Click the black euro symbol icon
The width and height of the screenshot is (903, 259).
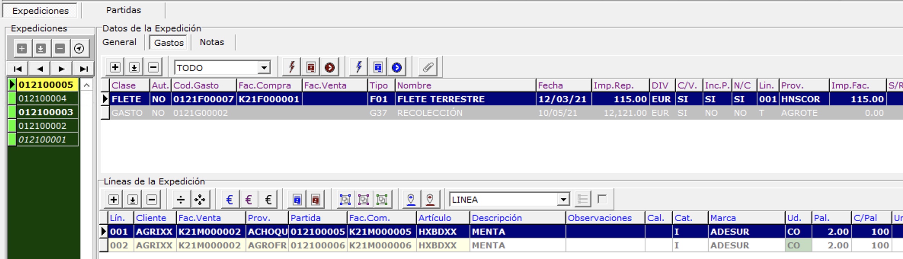click(x=268, y=200)
